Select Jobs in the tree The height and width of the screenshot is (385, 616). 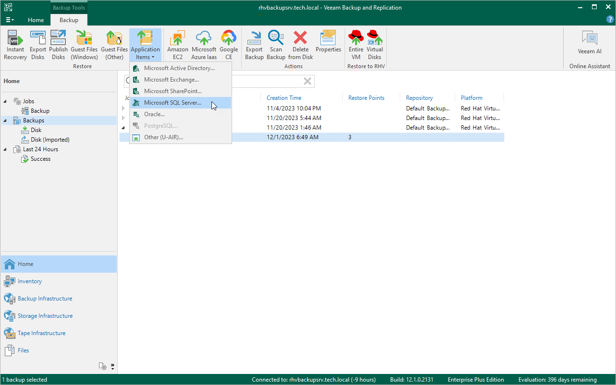coord(28,101)
